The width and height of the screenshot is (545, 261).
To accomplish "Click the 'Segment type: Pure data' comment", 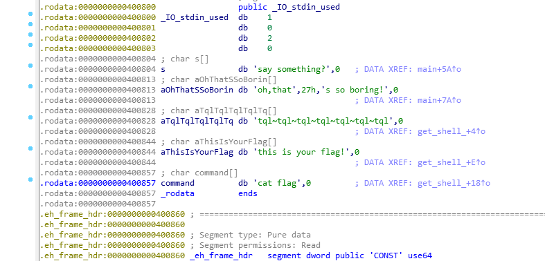I will [250, 235].
